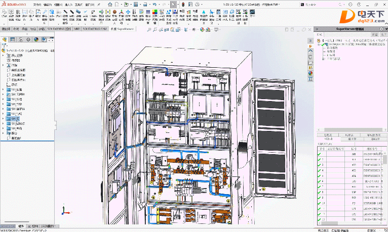
Task: Expand the Mates folder at the feature tree bottom
Action: click(3, 133)
